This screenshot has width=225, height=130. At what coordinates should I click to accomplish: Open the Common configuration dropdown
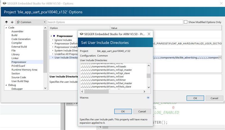pos(31,22)
